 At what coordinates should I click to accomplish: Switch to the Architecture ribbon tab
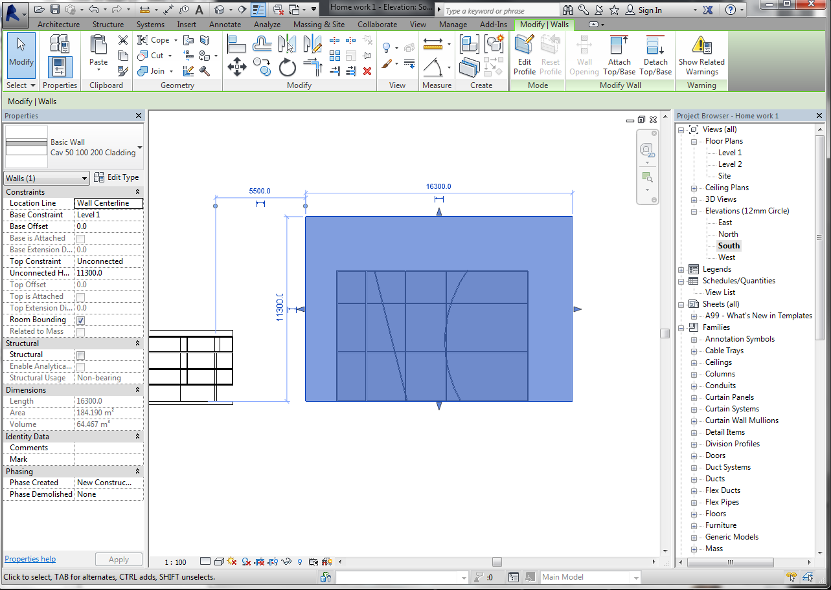58,24
